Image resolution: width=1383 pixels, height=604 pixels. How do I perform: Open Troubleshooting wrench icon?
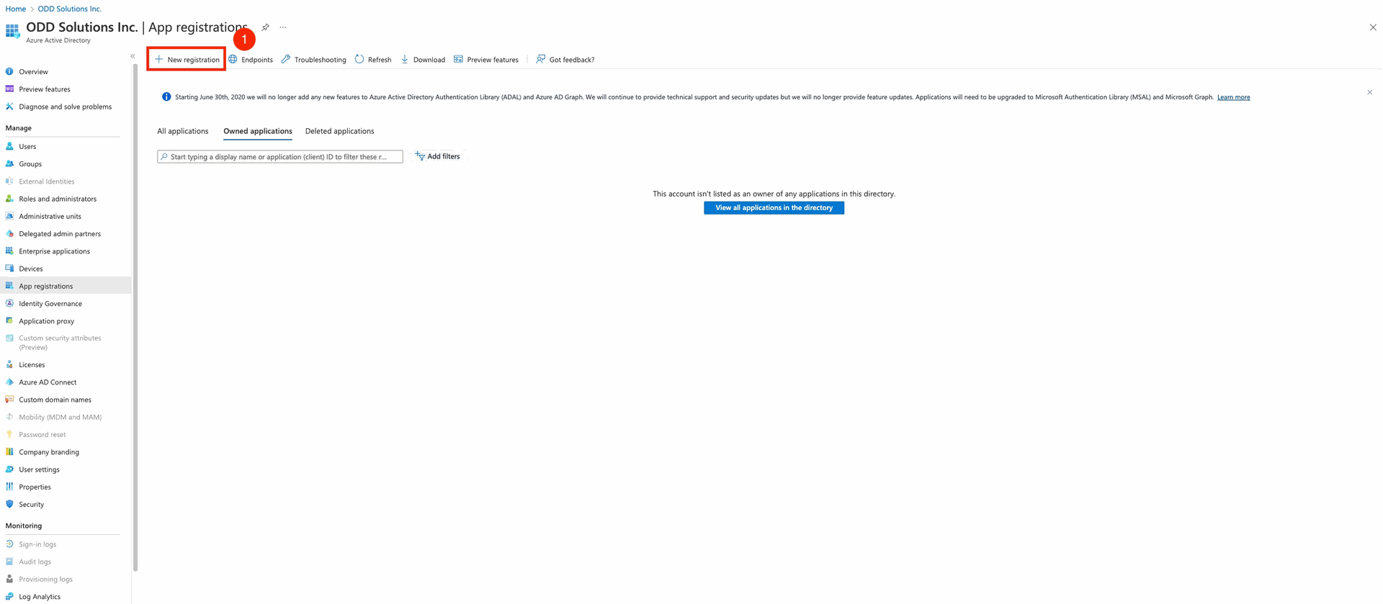tap(286, 59)
